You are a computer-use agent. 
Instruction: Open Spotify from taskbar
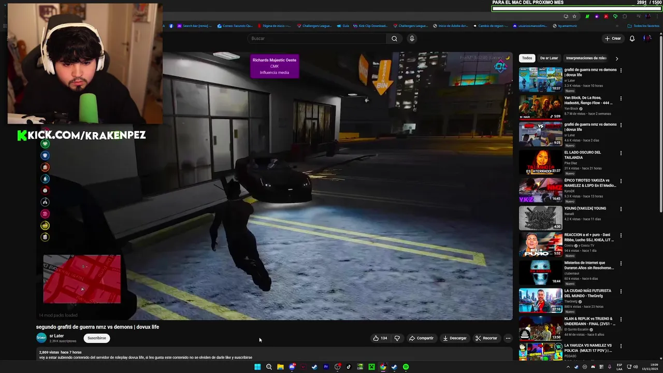coord(406,367)
